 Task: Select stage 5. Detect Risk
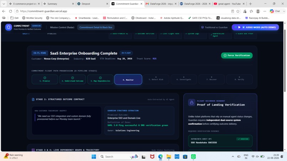[x=156, y=79]
